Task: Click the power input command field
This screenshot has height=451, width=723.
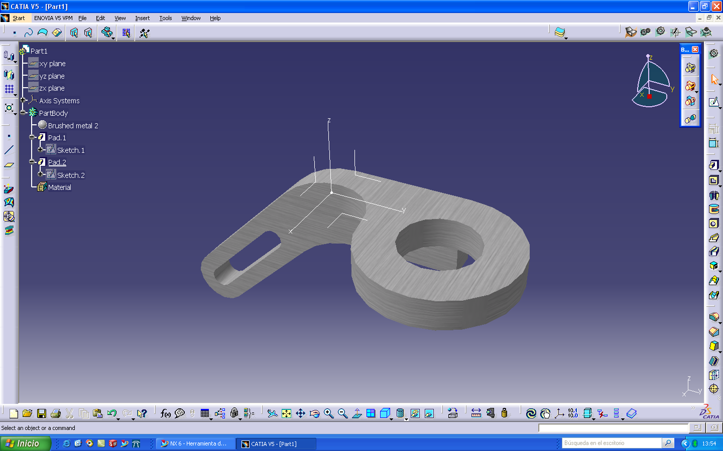Action: (x=613, y=428)
